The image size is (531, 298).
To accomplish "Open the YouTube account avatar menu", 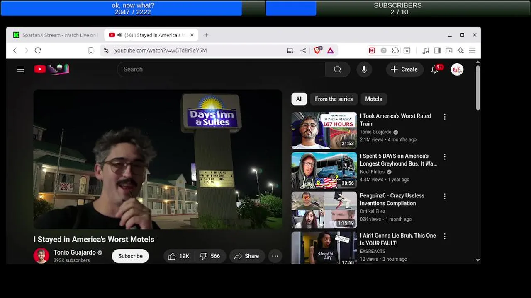I will point(457,69).
